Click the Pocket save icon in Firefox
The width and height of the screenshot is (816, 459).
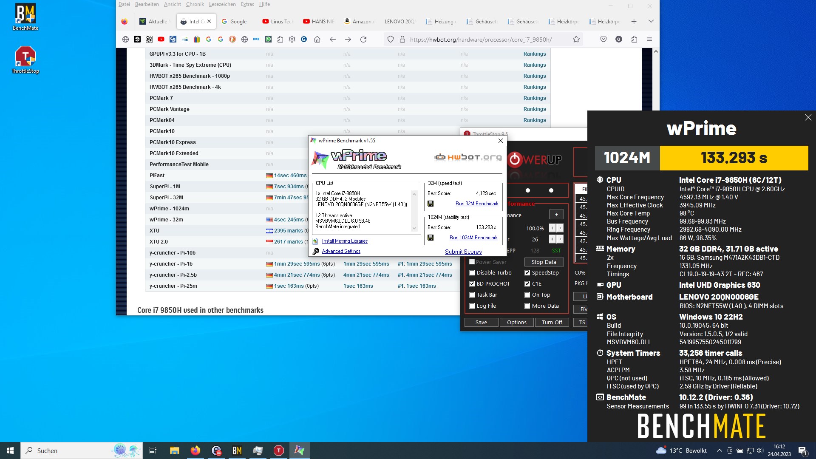pyautogui.click(x=603, y=39)
